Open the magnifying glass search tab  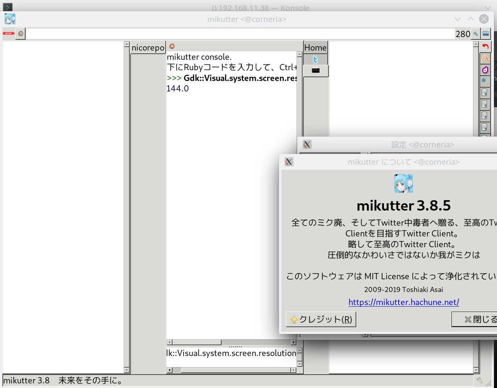point(485,81)
